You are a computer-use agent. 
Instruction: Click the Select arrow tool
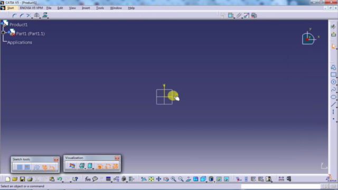click(333, 46)
